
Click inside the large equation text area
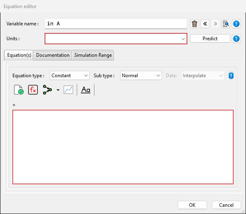click(123, 147)
